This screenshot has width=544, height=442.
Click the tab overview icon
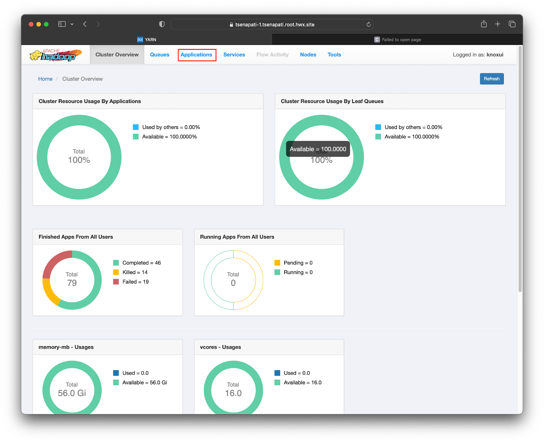(511, 24)
